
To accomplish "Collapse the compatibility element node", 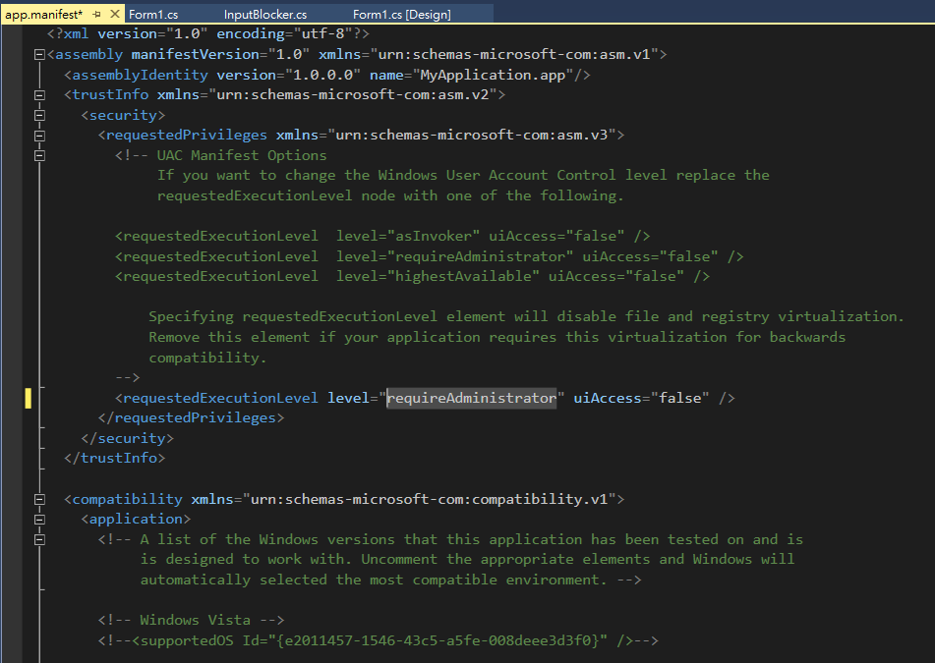I will pos(39,499).
